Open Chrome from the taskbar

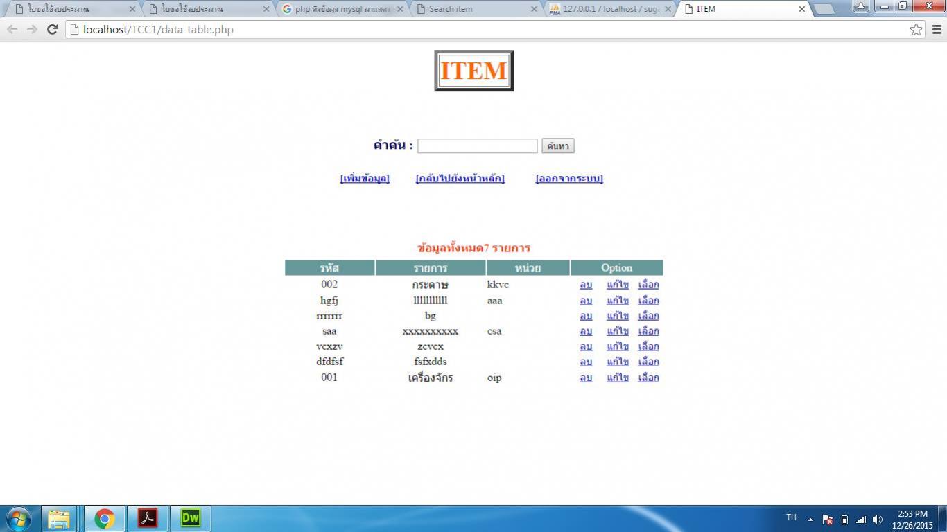coord(105,518)
